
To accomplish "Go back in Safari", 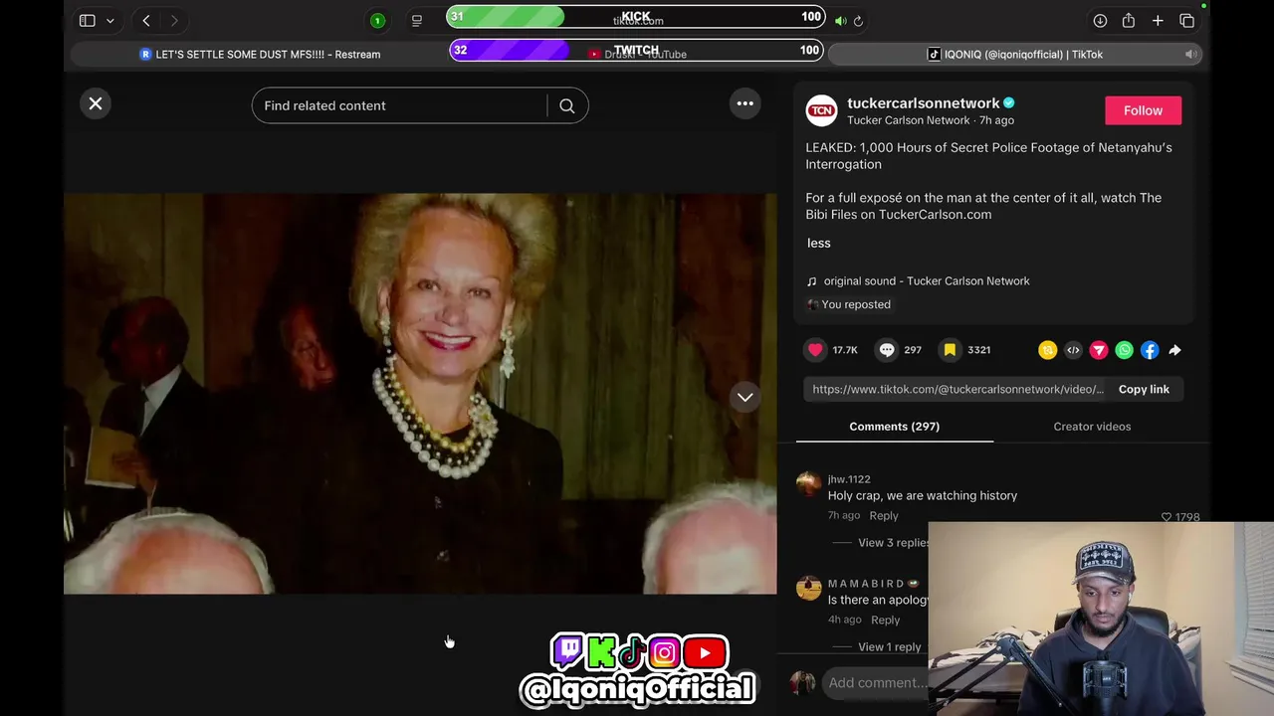I will pos(146,21).
